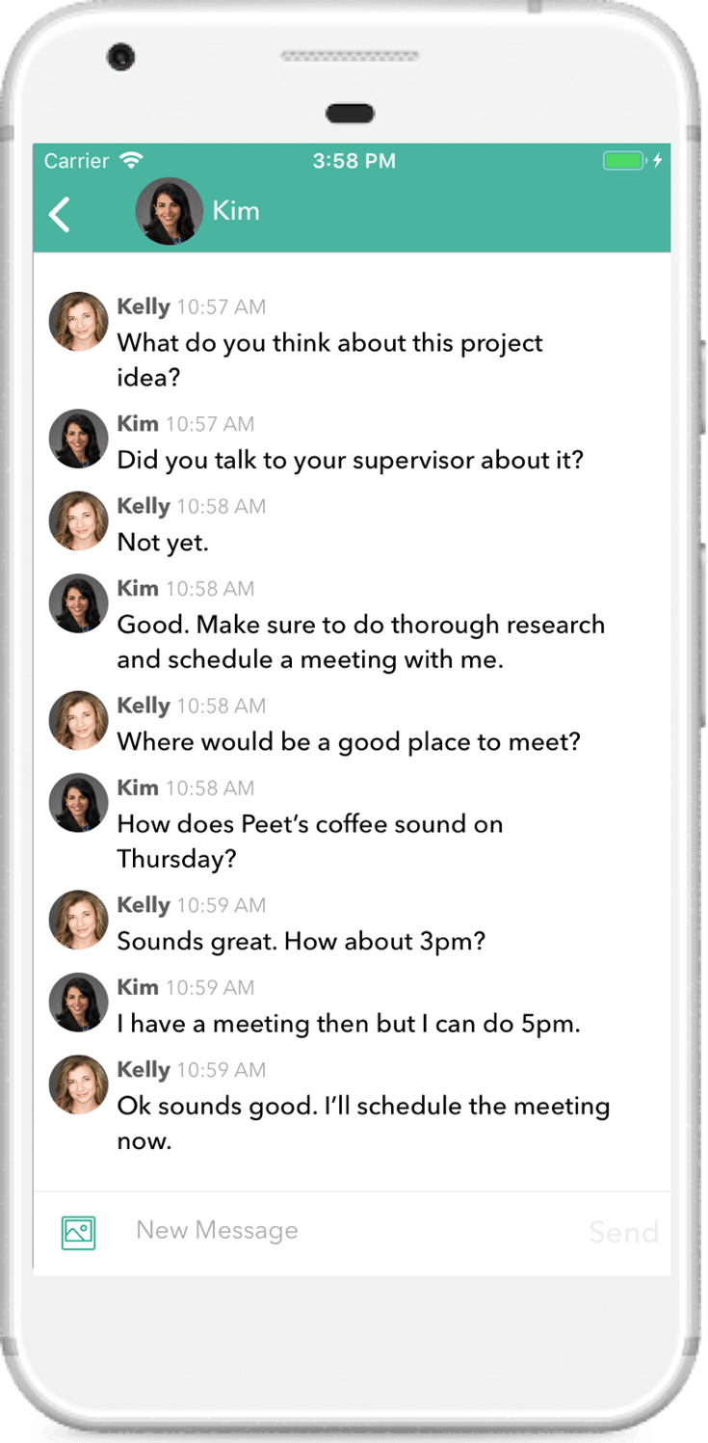The height and width of the screenshot is (1443, 708).
Task: Tap the "Did you talk to your supervisor" message
Action: (x=350, y=460)
